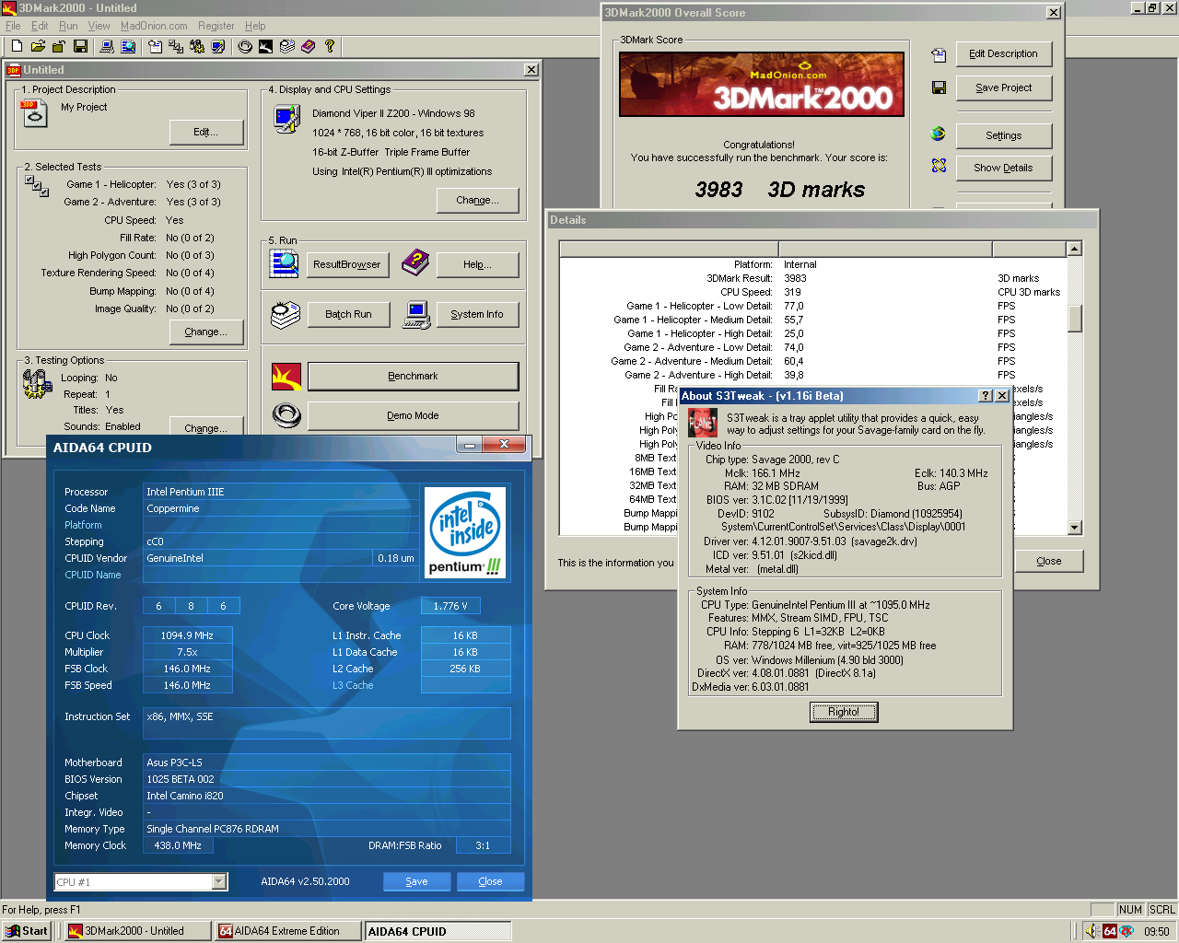Click Save Project in the Overall Score window
This screenshot has width=1179, height=943.
coord(1004,88)
